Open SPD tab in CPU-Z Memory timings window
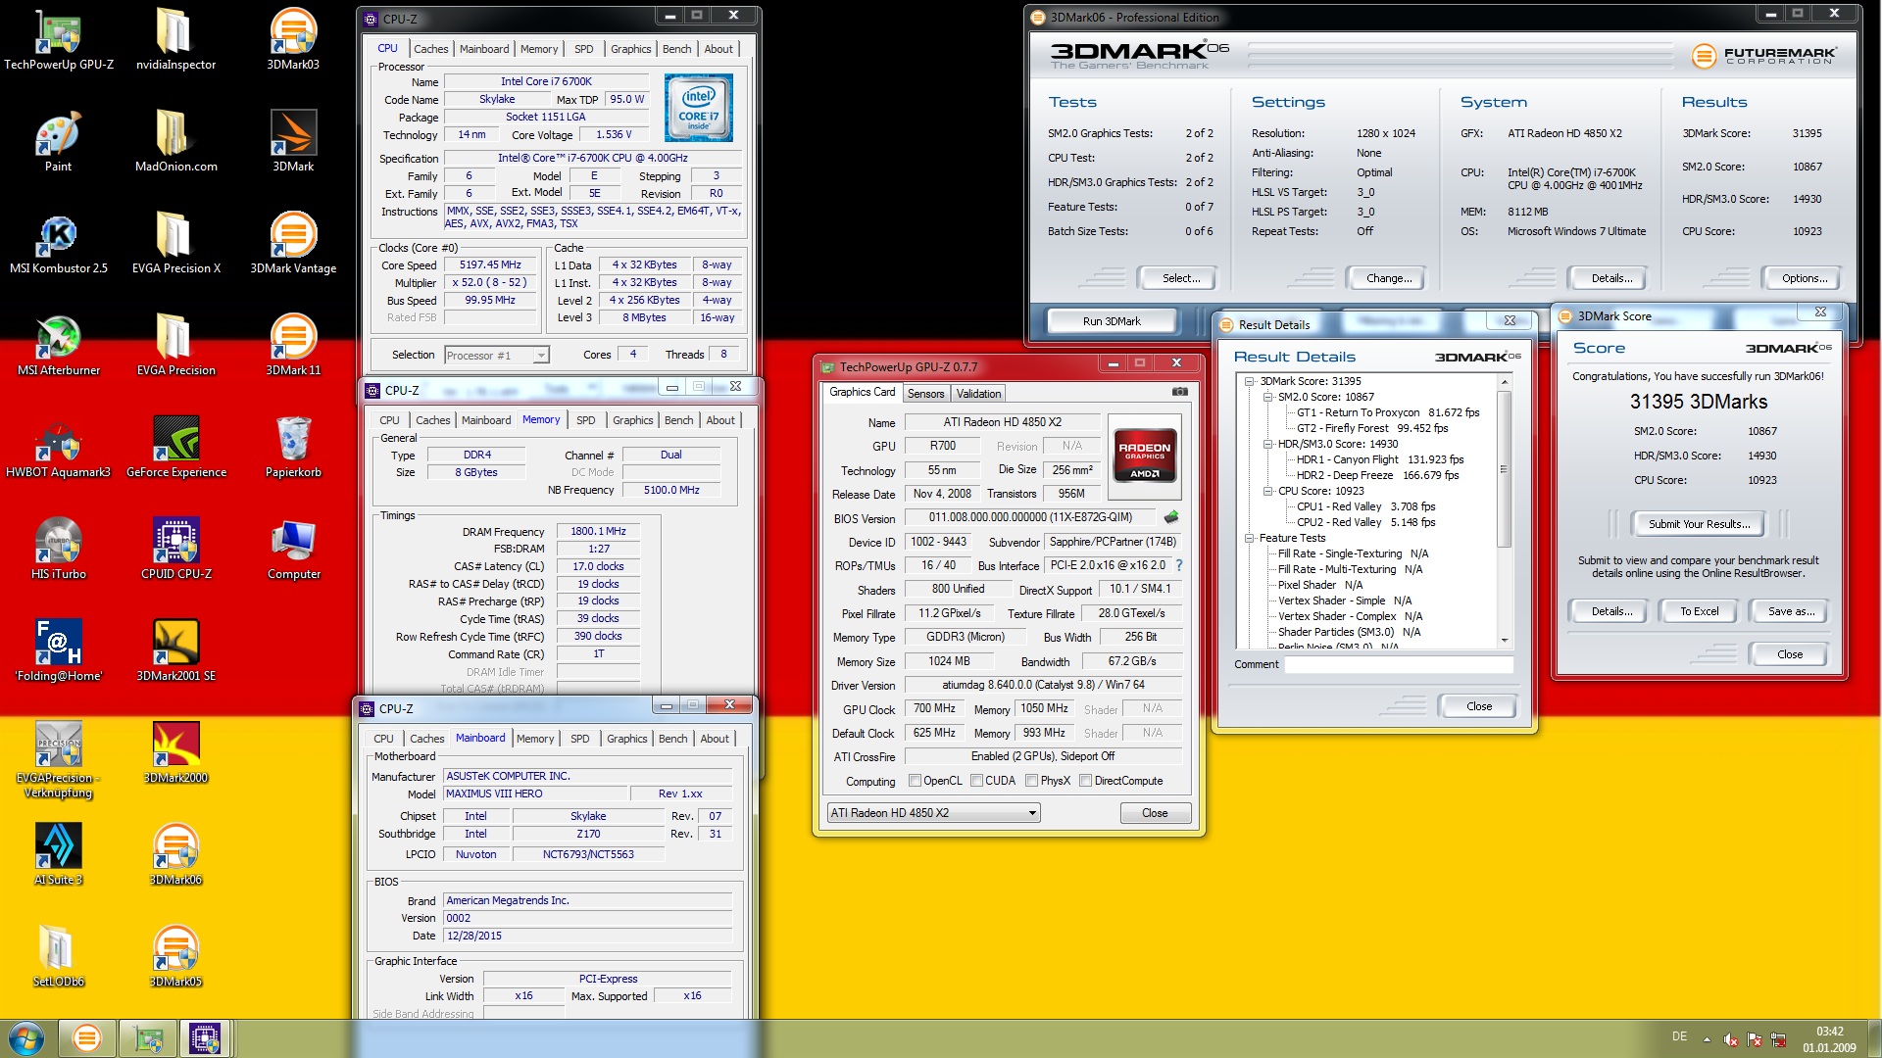Viewport: 1882px width, 1058px height. pos(585,420)
